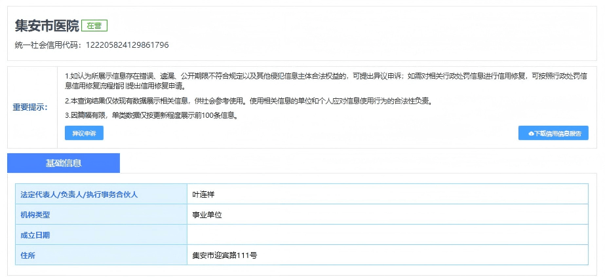Click the 集安市医院 title heading
Viewport: 605px width, 277px height.
point(47,26)
